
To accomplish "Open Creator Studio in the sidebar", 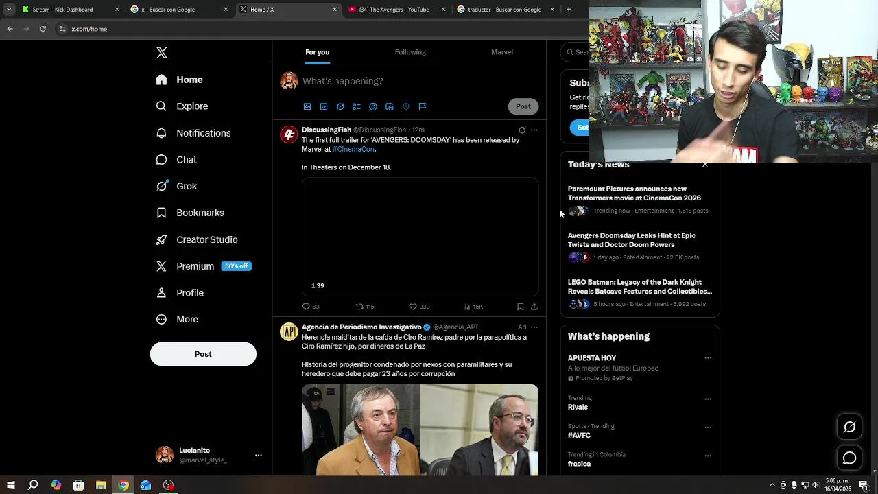I will click(196, 239).
